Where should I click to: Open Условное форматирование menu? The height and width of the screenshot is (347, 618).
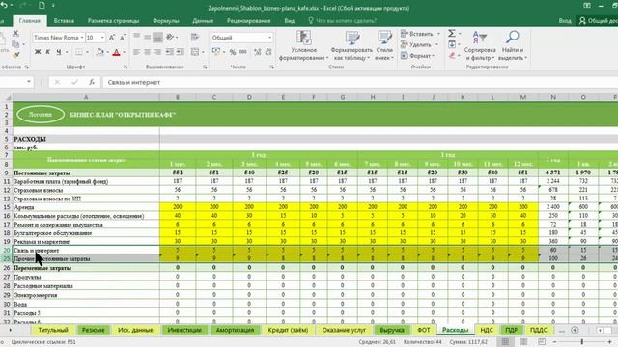pos(303,45)
